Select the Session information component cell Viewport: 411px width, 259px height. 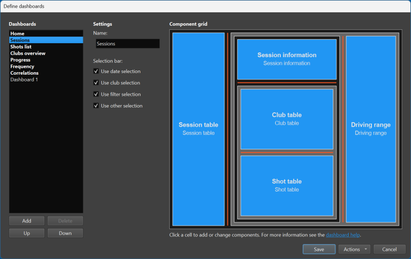pyautogui.click(x=287, y=59)
